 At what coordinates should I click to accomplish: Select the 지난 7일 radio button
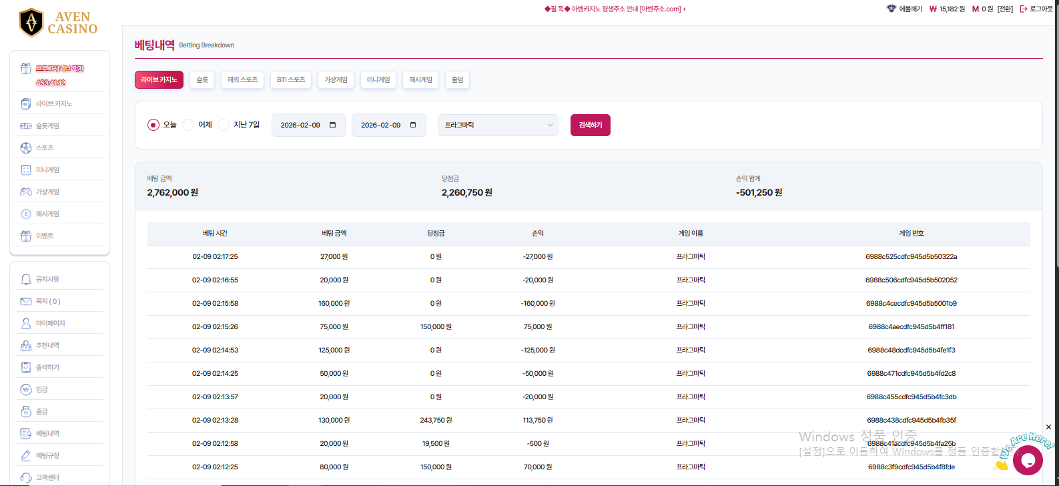[x=224, y=125]
